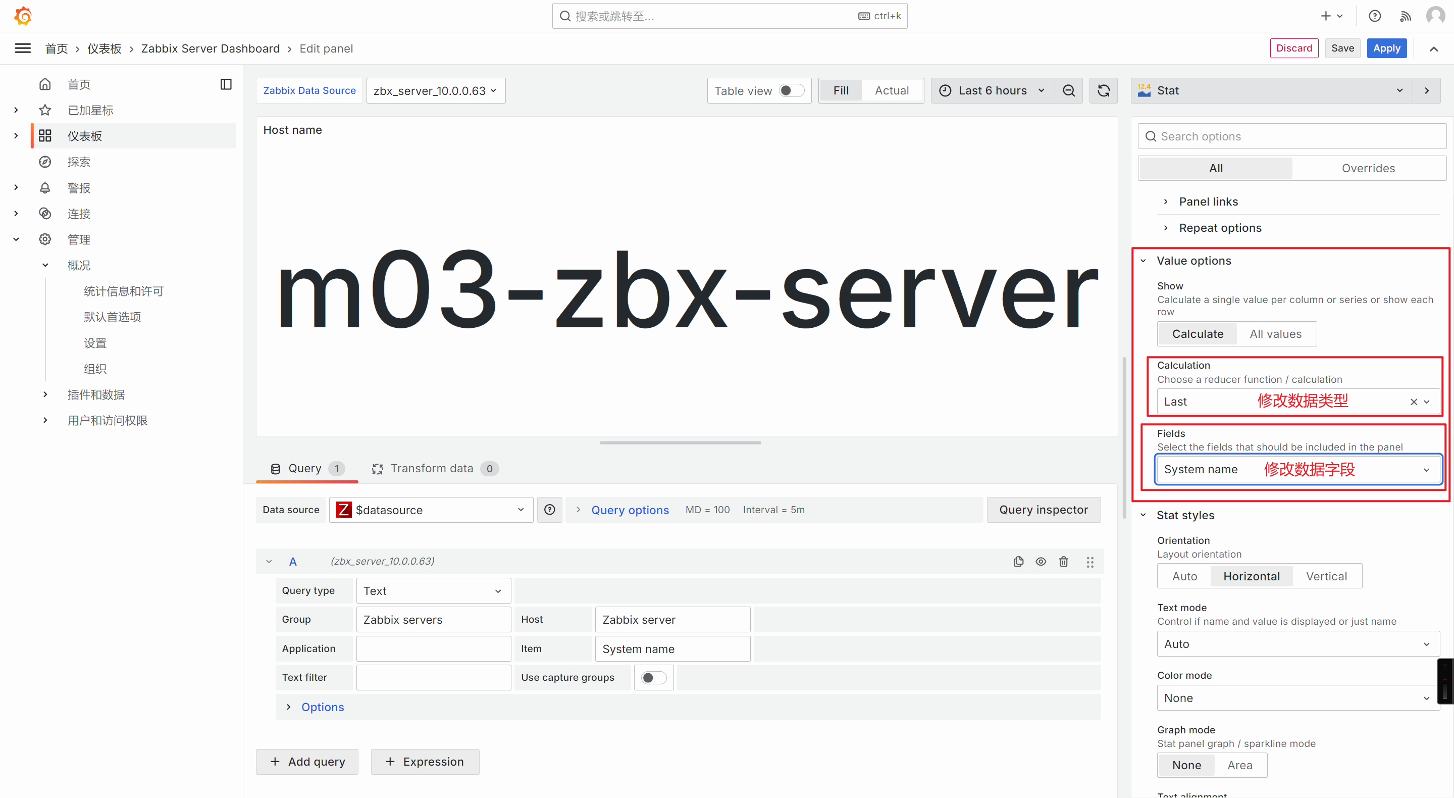The width and height of the screenshot is (1454, 798).
Task: Open the add new plus menu
Action: click(1331, 16)
